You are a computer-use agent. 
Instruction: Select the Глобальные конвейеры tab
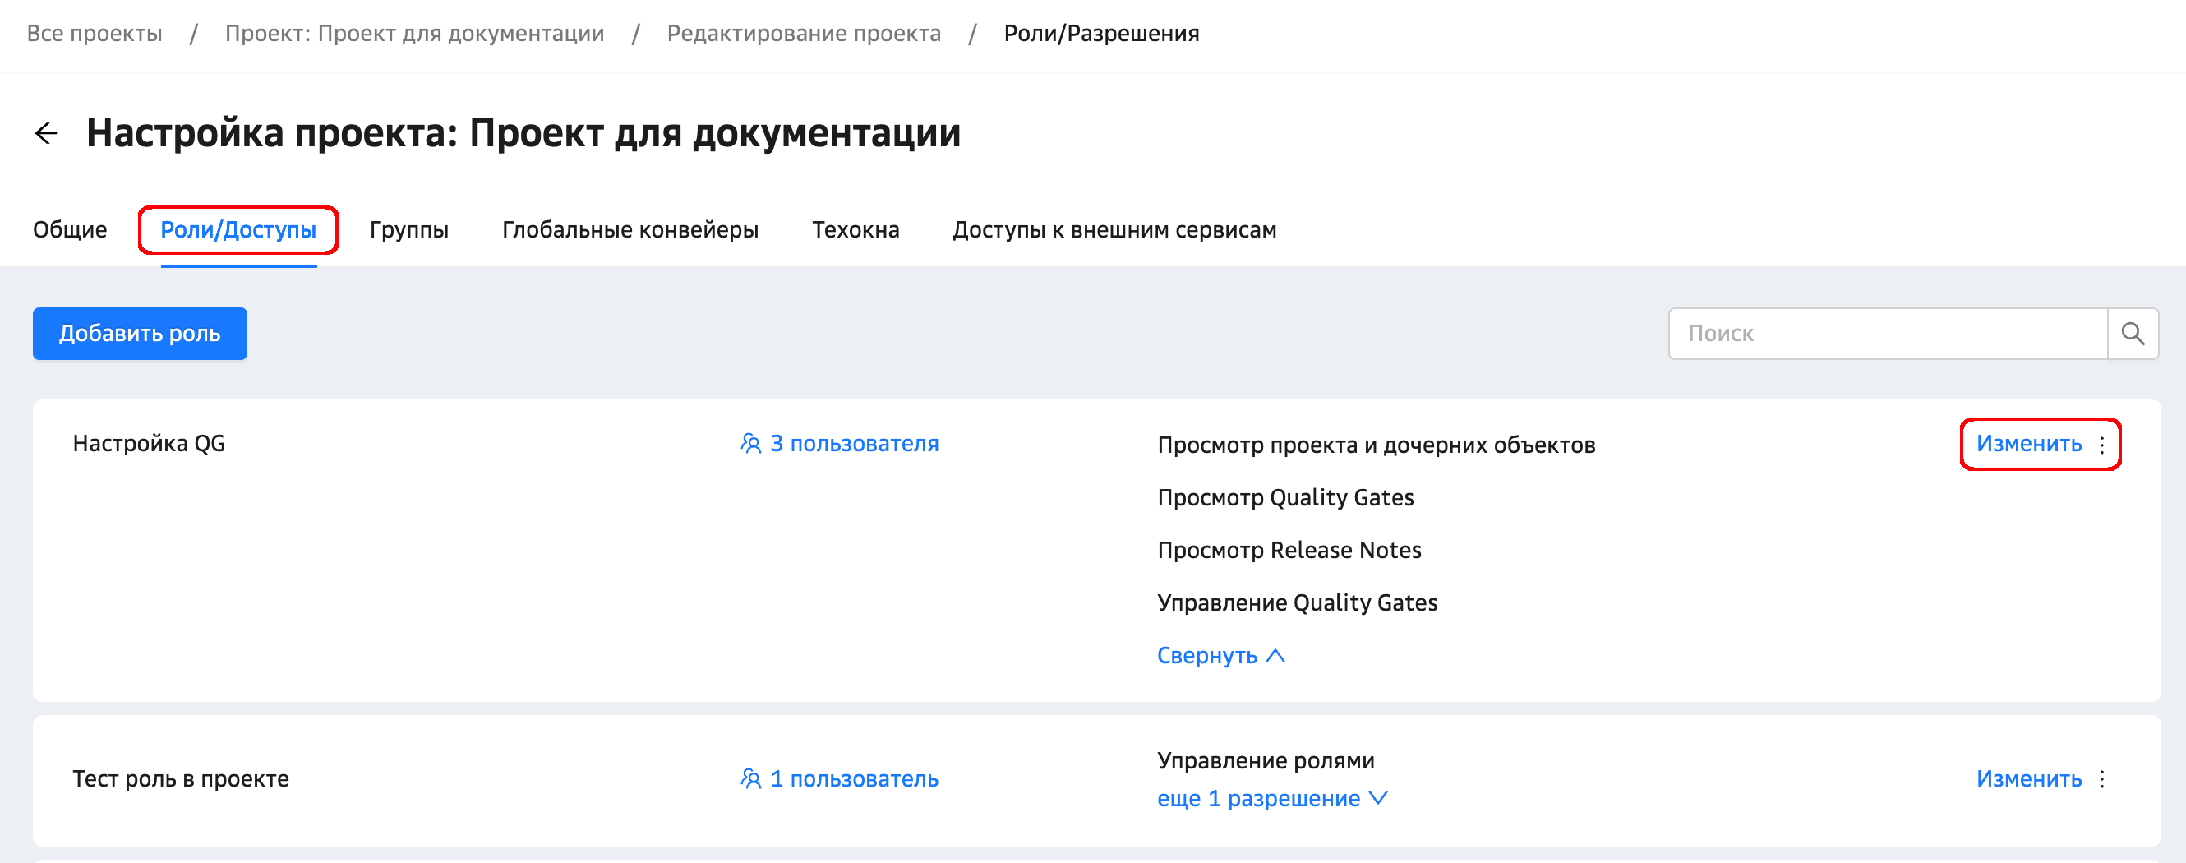click(630, 230)
